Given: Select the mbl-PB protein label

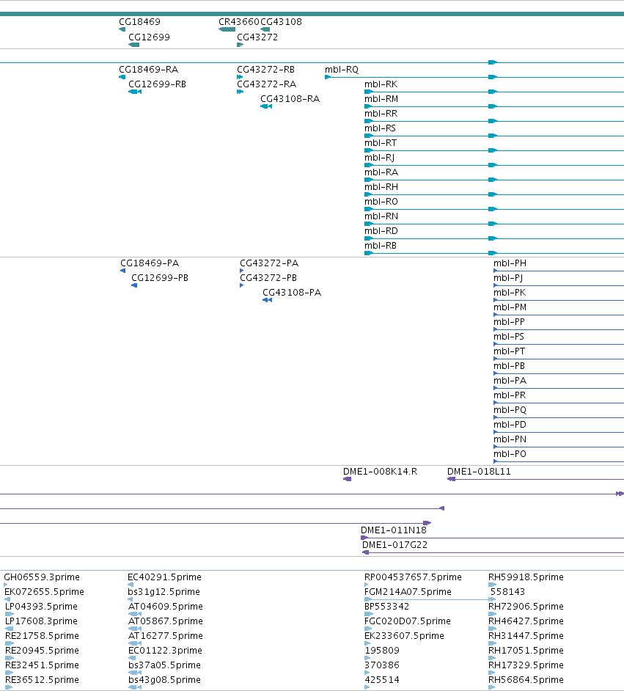Looking at the screenshot, I should 509,366.
